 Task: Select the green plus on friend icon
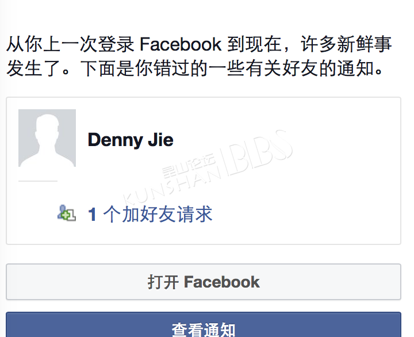coord(65,215)
